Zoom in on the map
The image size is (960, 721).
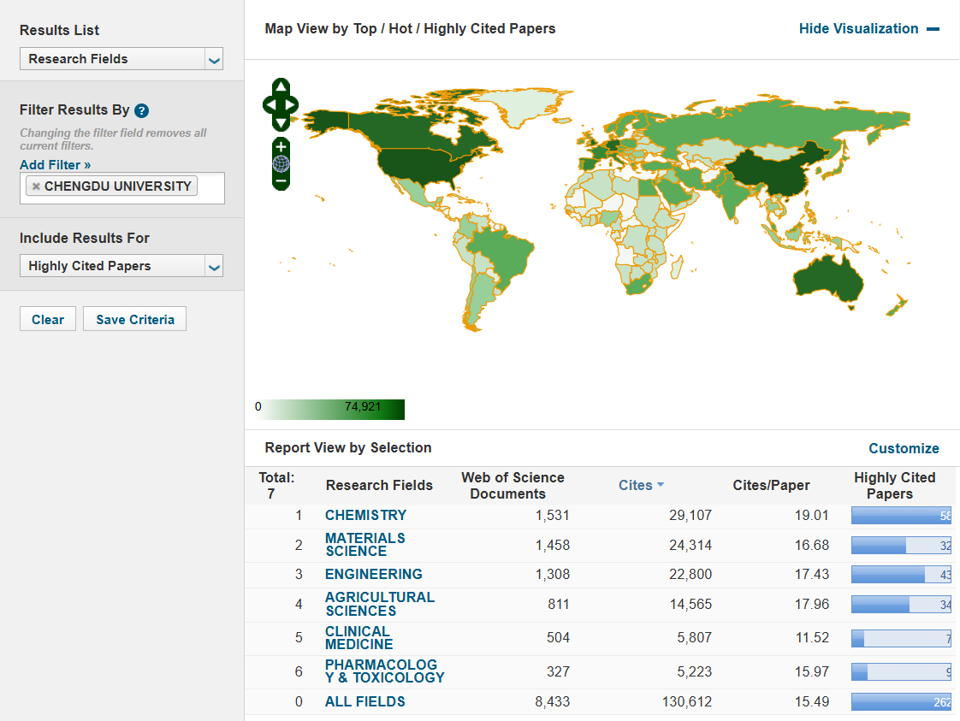click(281, 146)
